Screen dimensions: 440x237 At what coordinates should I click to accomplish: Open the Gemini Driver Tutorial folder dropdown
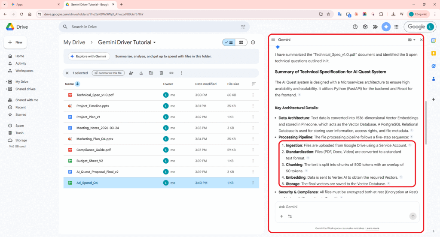154,42
